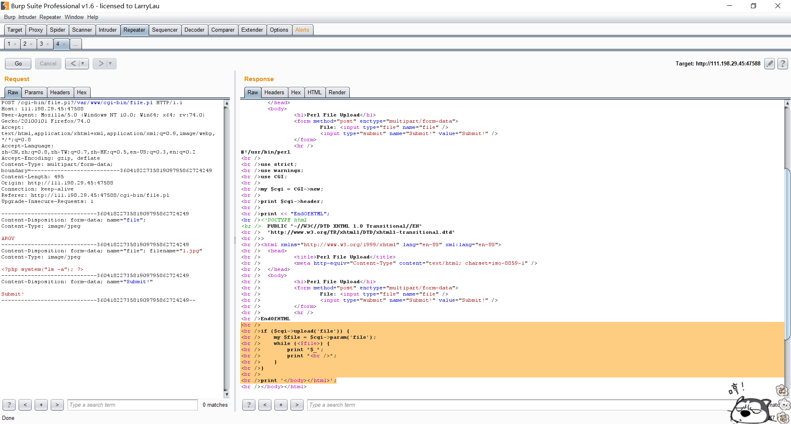Click plus button in Response search bar

click(x=281, y=405)
